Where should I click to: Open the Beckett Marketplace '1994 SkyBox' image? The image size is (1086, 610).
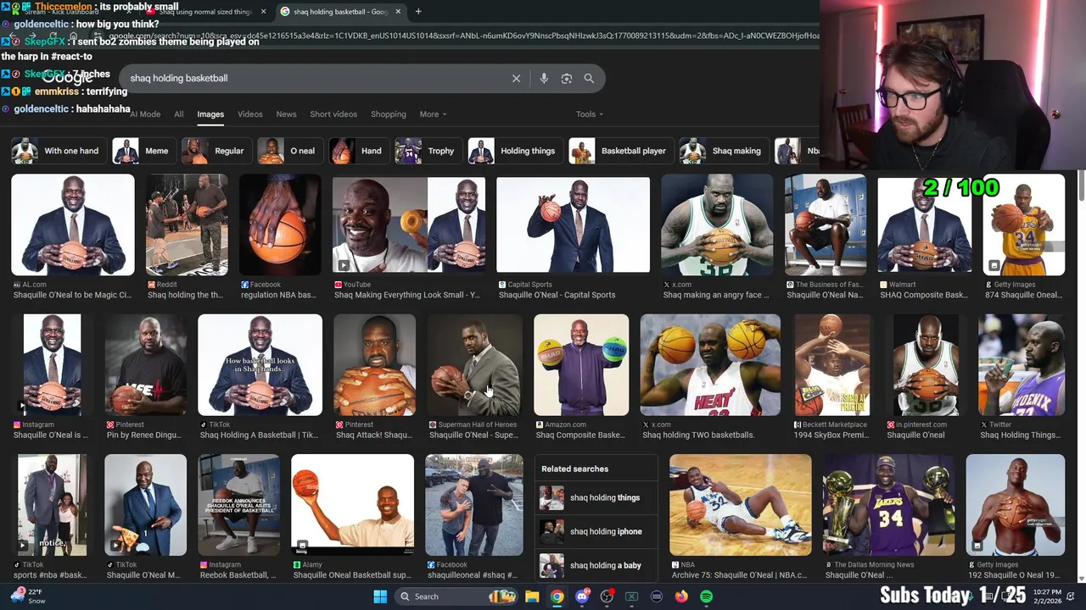832,365
